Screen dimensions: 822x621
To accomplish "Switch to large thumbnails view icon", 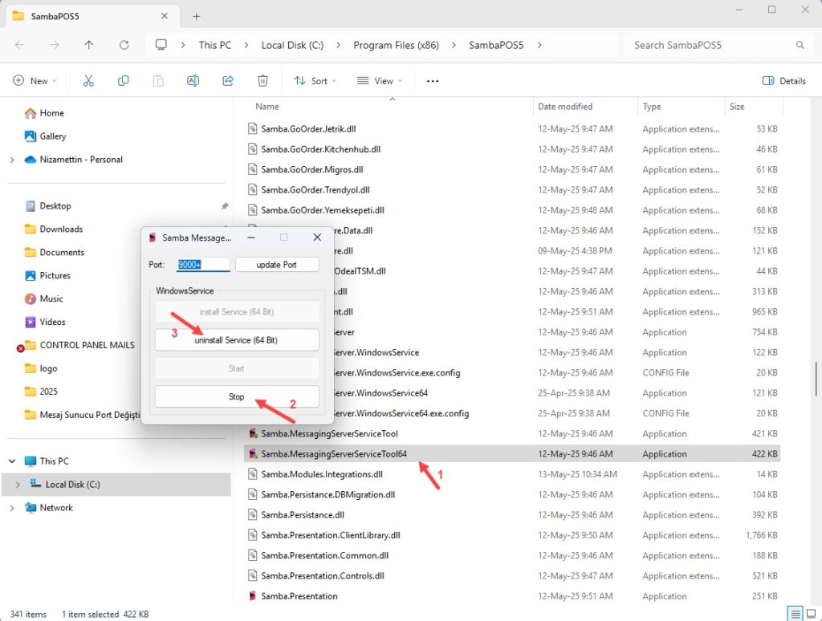I will 811,613.
